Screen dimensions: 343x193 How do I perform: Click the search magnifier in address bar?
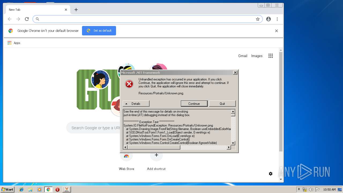click(38, 19)
